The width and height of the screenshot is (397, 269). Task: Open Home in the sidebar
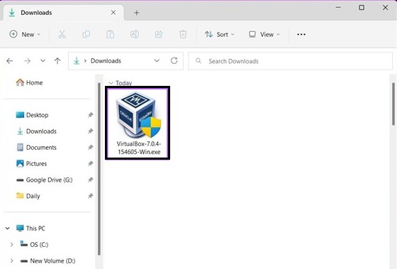coord(29,82)
